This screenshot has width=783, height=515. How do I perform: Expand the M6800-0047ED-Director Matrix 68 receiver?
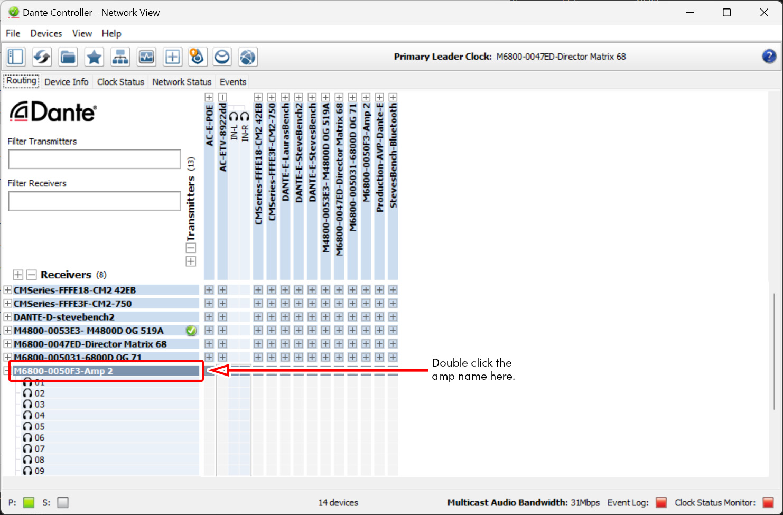click(x=8, y=344)
